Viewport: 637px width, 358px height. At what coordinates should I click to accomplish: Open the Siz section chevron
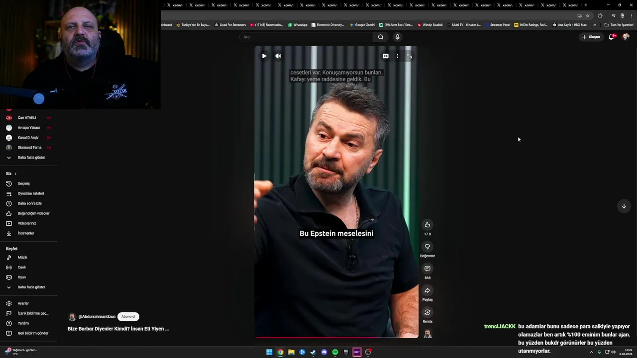15,174
